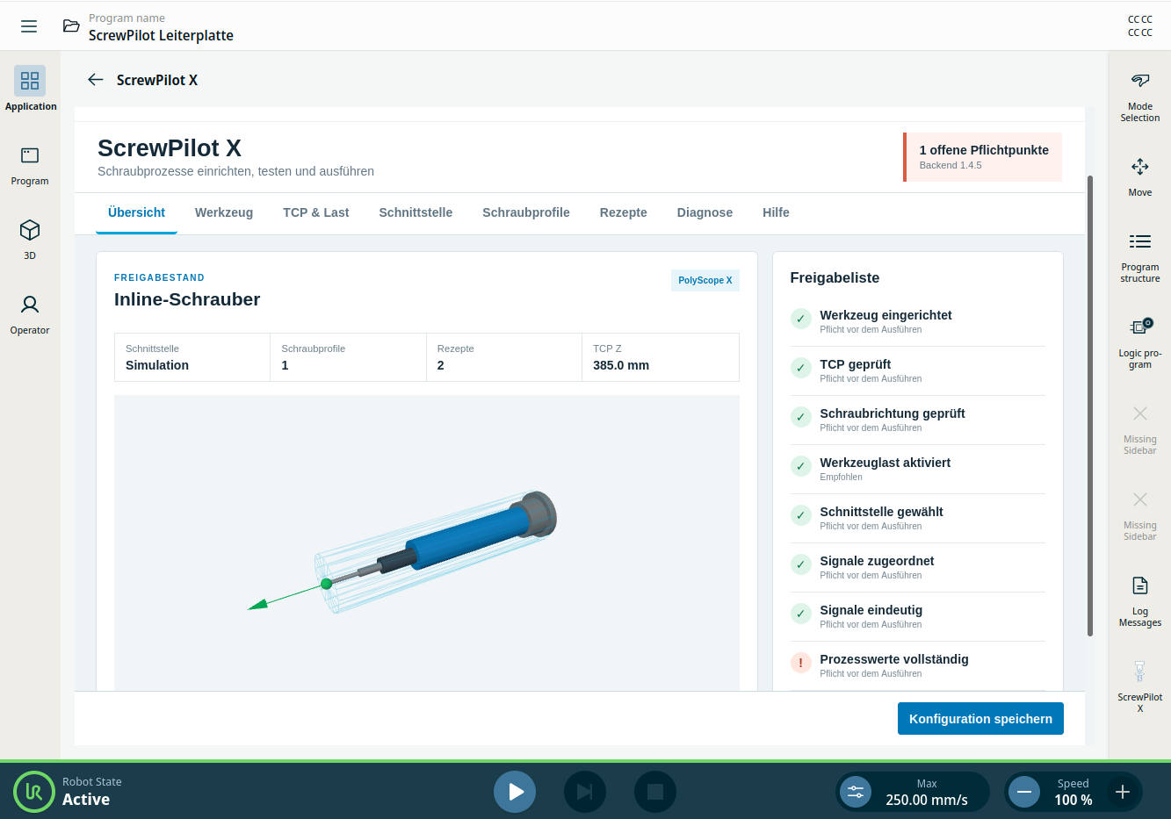Click the Inline-Schrauber heading

pyautogui.click(x=187, y=299)
